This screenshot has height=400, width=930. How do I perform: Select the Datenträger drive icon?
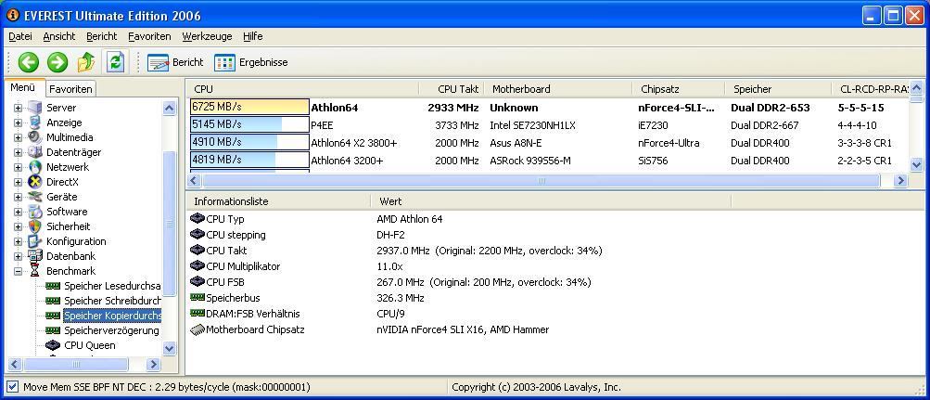(x=35, y=152)
